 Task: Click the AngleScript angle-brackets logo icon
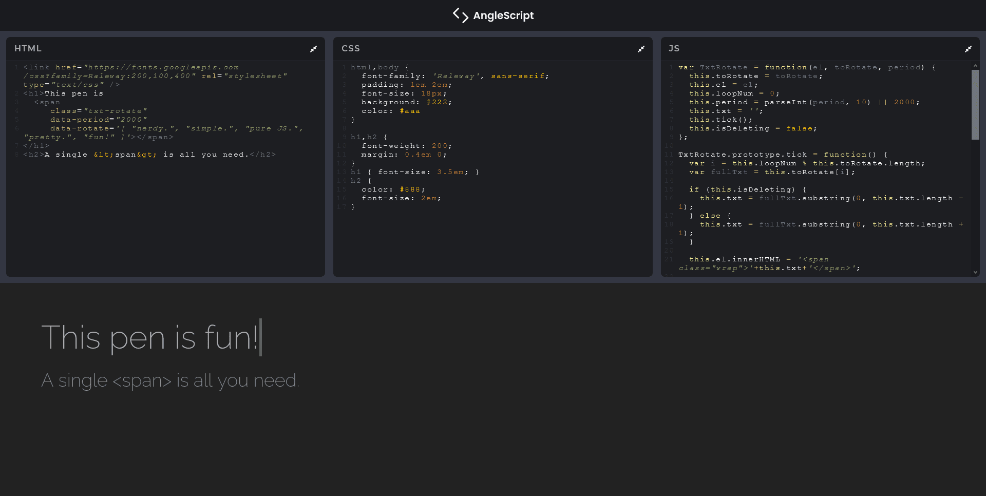pyautogui.click(x=460, y=15)
